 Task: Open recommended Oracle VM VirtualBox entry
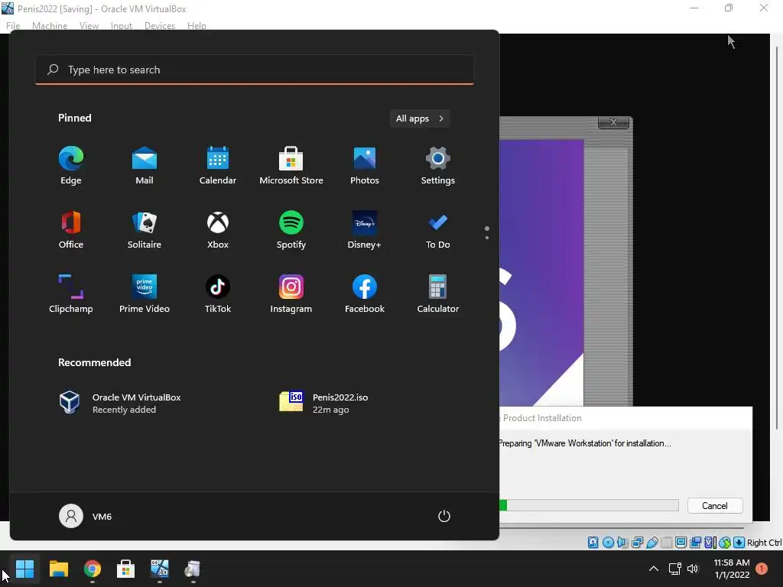pos(120,403)
